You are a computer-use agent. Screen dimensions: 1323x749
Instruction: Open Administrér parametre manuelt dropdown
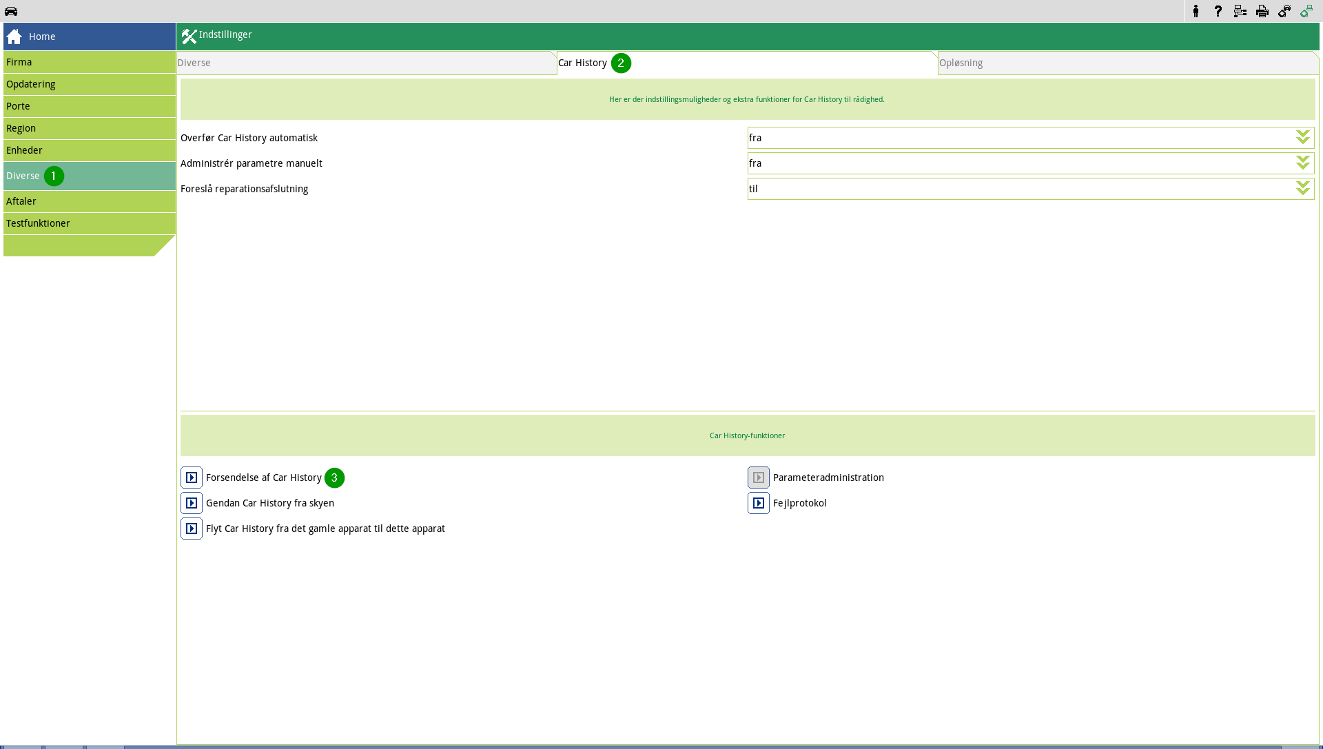[x=1031, y=163]
